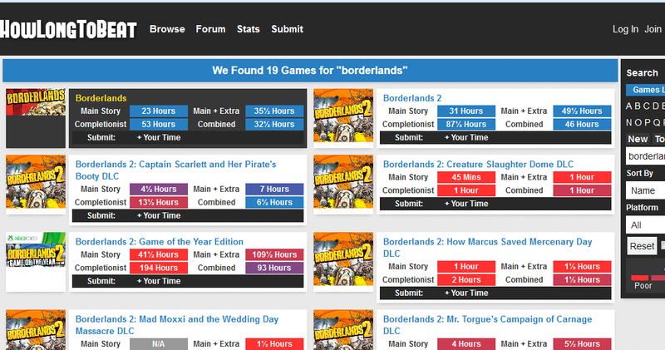Click + Your Time for Borderlands 2
Screen dimensions: 665x350
pyautogui.click(x=466, y=137)
